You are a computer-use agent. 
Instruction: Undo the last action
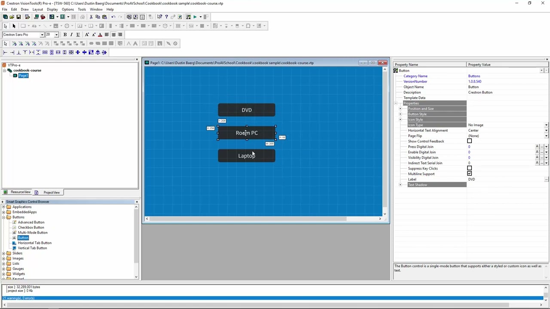[113, 17]
